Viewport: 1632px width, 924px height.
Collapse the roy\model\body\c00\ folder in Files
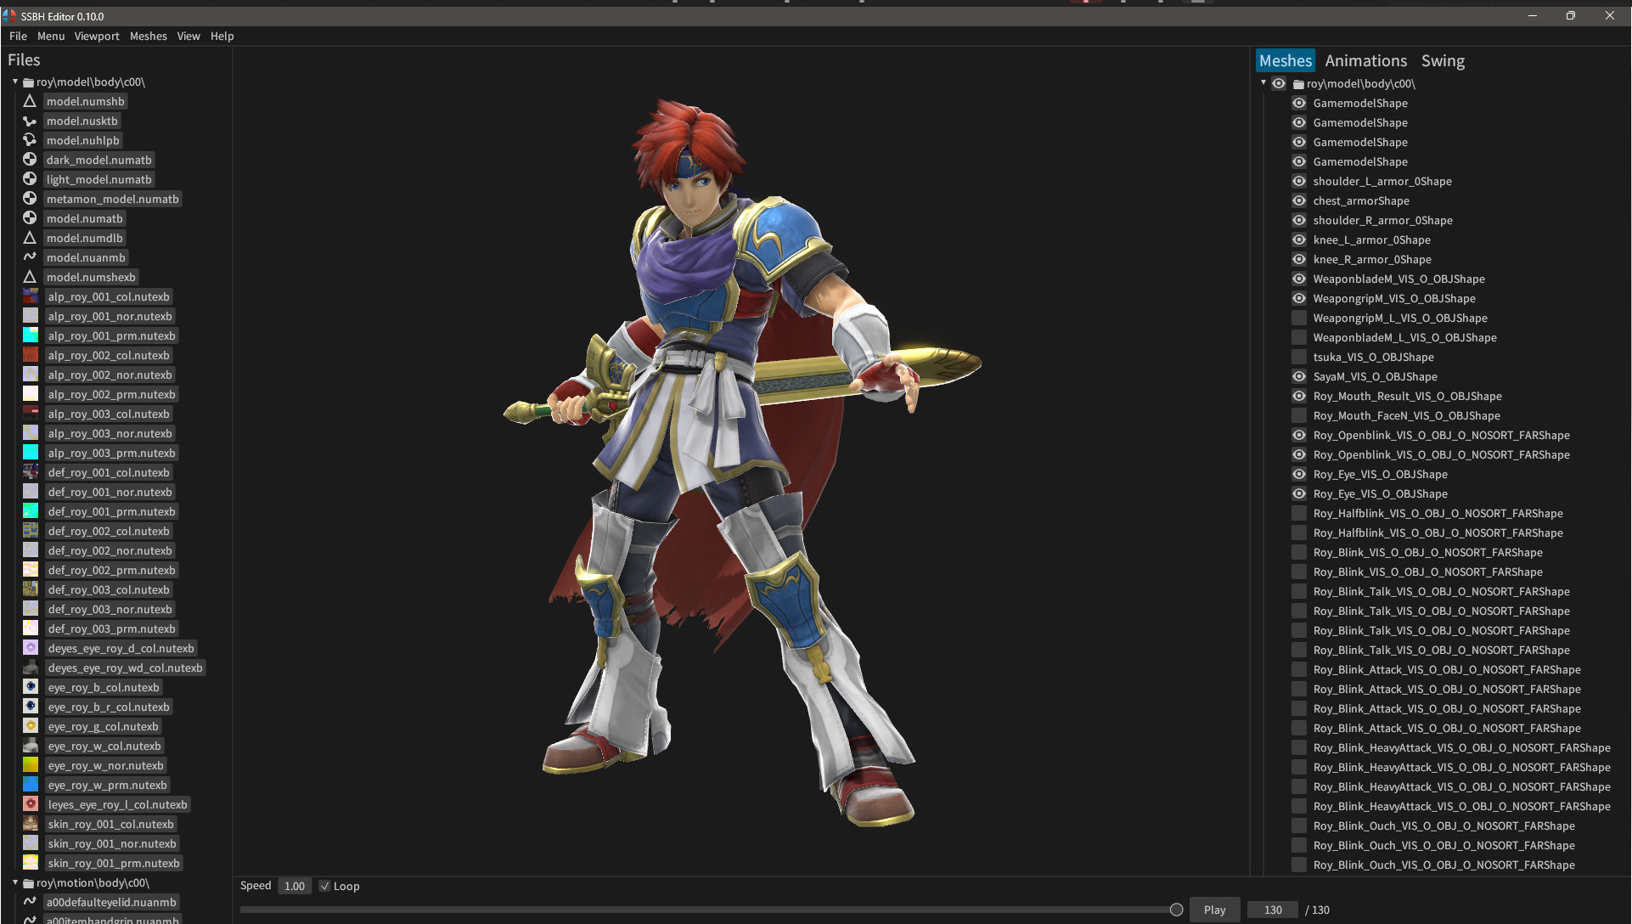point(15,82)
